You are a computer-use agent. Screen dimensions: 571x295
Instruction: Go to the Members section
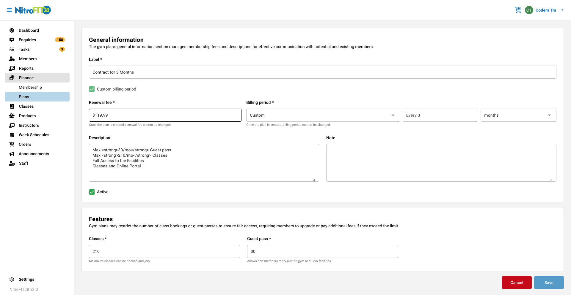pyautogui.click(x=28, y=59)
